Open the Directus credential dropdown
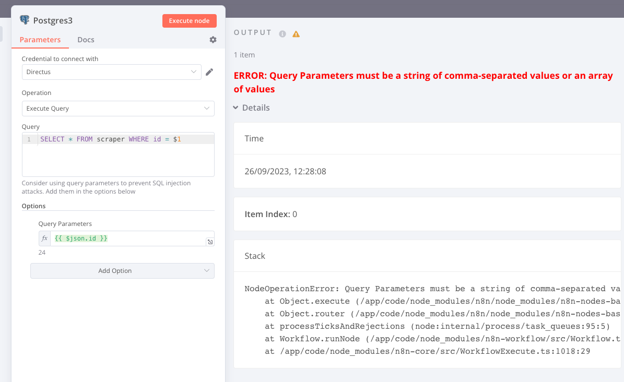 (111, 72)
